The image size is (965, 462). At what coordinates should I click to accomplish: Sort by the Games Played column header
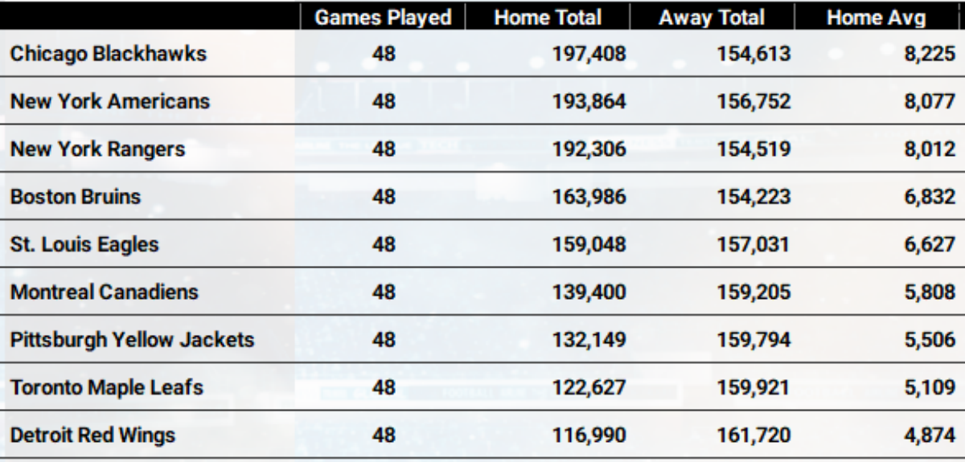[x=384, y=18]
